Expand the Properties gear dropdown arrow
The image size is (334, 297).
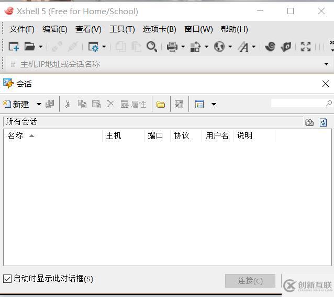[104, 47]
